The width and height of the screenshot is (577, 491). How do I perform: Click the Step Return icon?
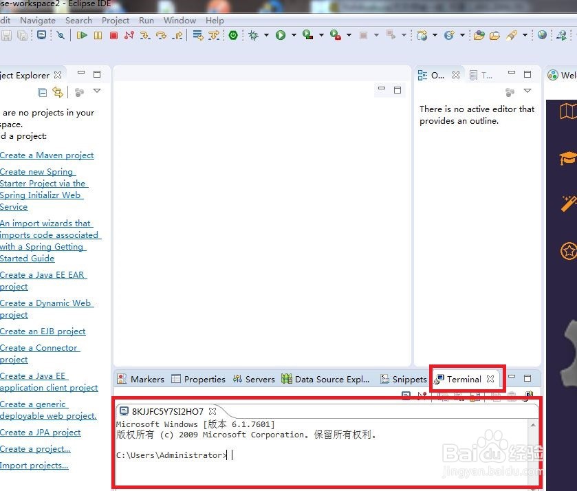pos(177,35)
